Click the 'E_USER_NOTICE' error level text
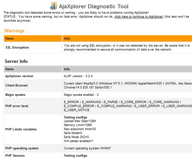Viewport: 192px width, 158px height. click(77, 110)
